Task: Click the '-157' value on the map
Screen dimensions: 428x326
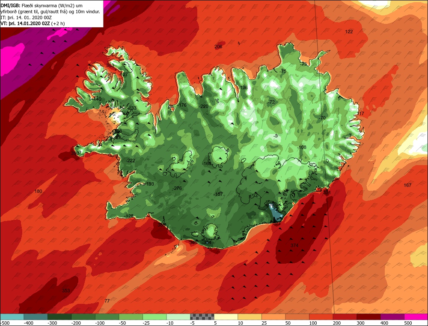Action: [218, 194]
